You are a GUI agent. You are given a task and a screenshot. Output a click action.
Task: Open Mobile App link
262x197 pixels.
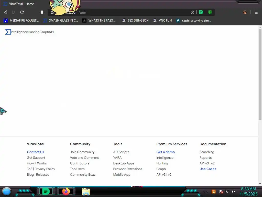(122, 174)
